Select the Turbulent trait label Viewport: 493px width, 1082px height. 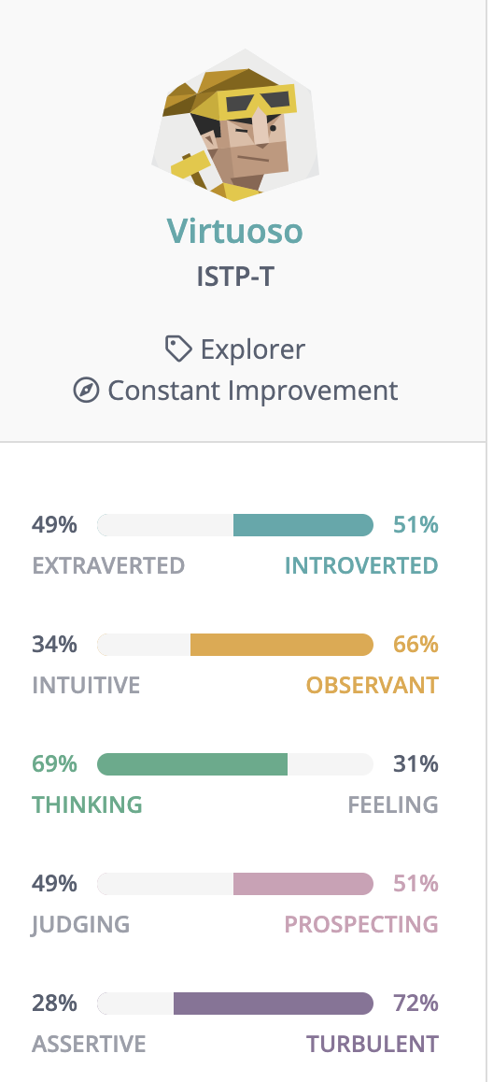click(x=373, y=1044)
